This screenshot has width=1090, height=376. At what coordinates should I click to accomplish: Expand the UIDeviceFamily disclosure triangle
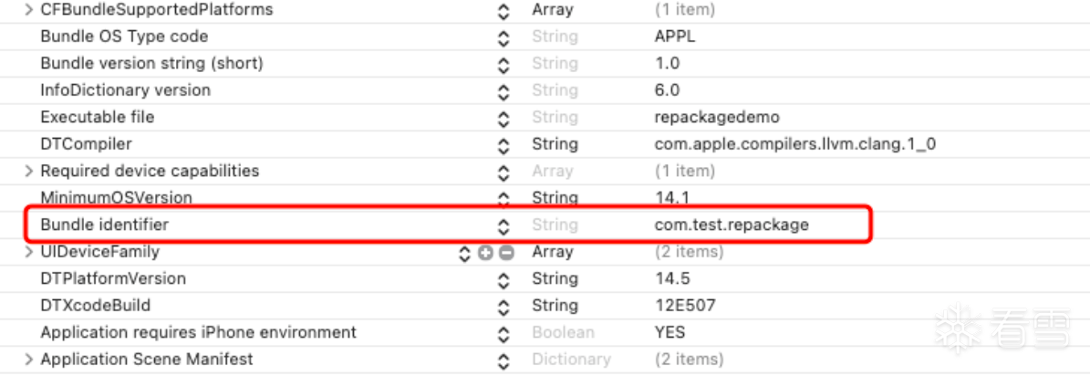pos(28,252)
